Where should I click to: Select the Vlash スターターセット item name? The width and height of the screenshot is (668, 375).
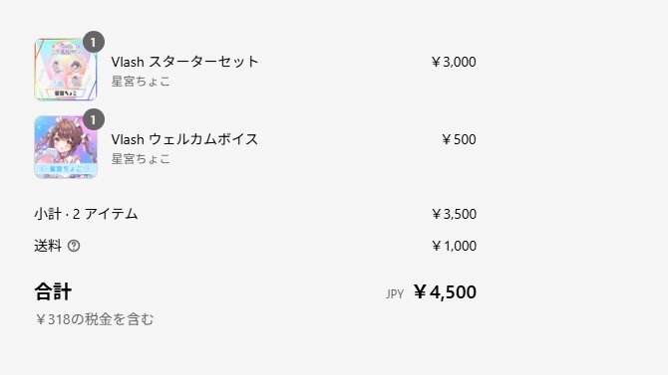(184, 62)
